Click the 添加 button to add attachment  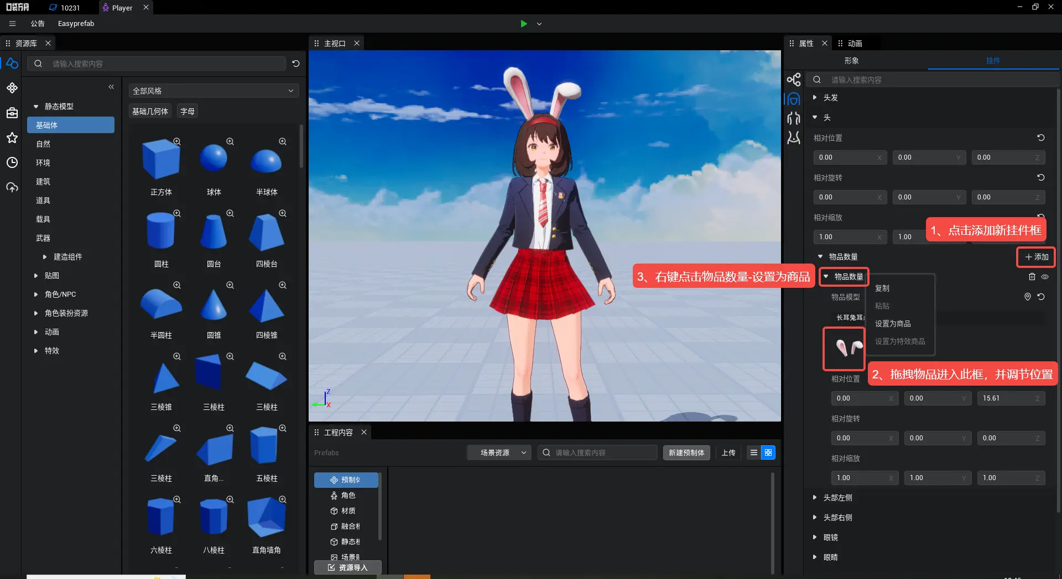1036,257
